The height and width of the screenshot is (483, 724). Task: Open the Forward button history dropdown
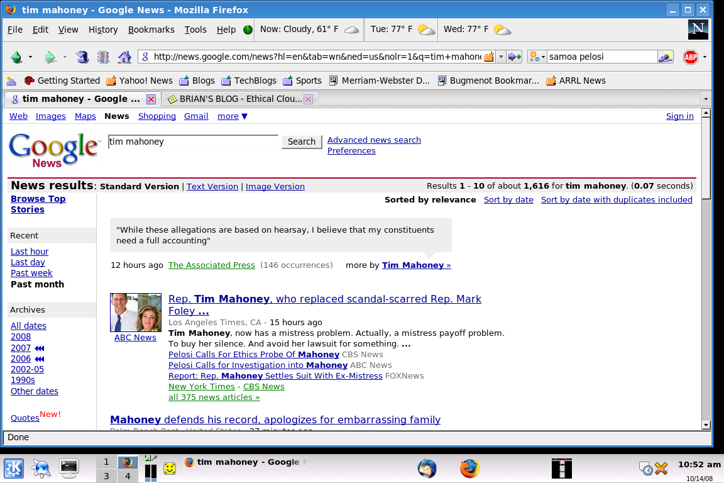65,57
